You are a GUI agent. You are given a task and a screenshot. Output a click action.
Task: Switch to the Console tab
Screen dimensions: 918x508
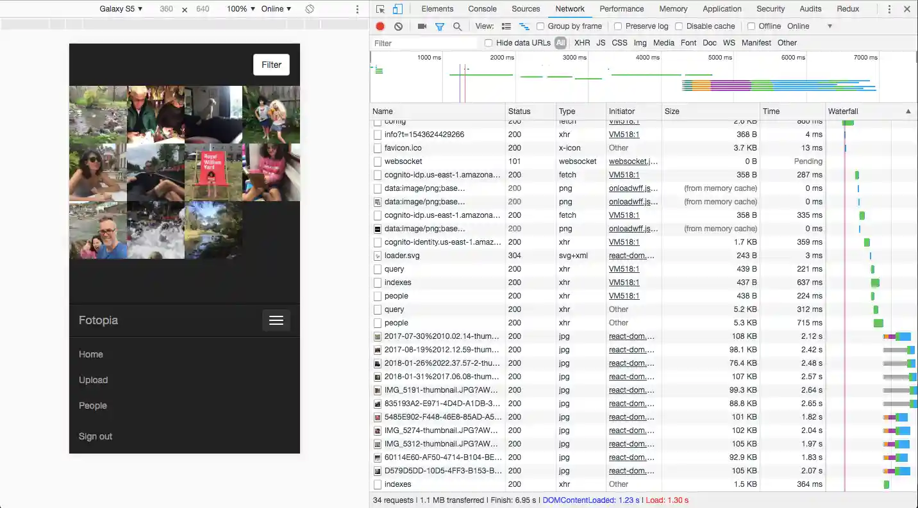click(x=482, y=9)
